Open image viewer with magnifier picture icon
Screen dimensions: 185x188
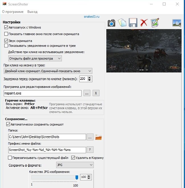(177, 23)
